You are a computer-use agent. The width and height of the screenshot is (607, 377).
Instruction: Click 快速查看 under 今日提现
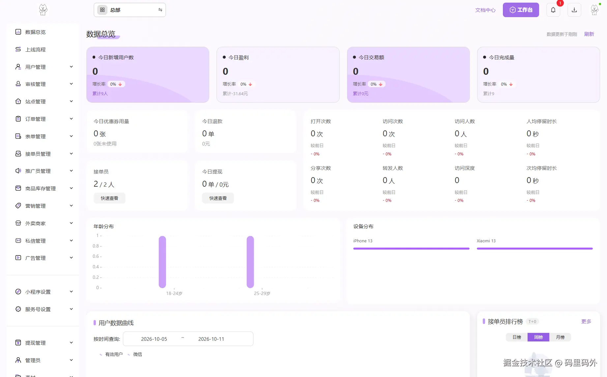(x=218, y=198)
